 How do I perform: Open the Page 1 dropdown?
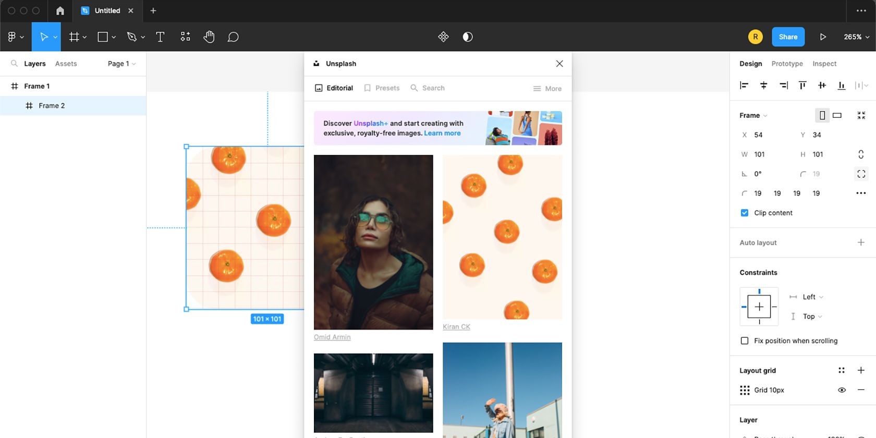[x=121, y=64]
